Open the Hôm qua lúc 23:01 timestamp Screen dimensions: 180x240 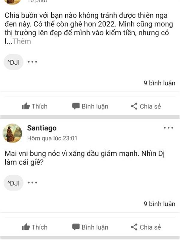tap(52, 138)
